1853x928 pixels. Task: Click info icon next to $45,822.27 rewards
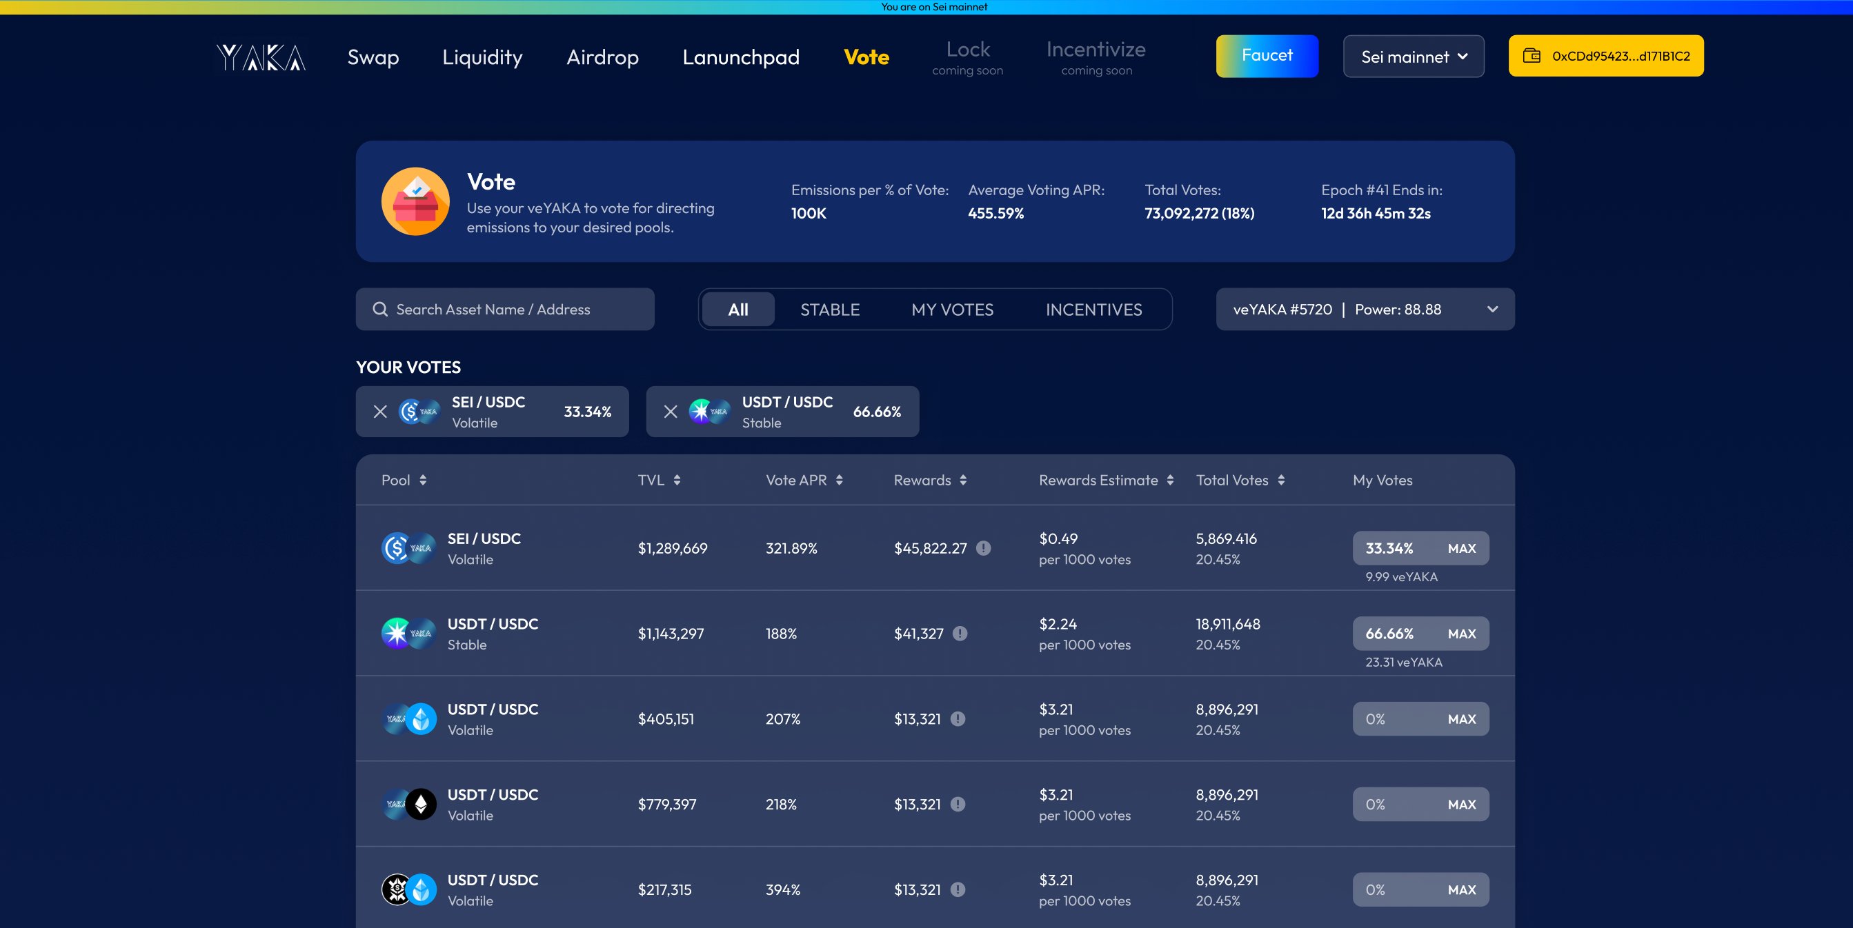[x=983, y=547]
